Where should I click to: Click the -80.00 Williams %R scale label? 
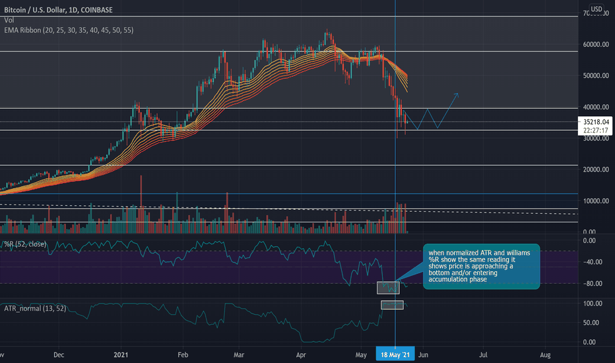(593, 283)
